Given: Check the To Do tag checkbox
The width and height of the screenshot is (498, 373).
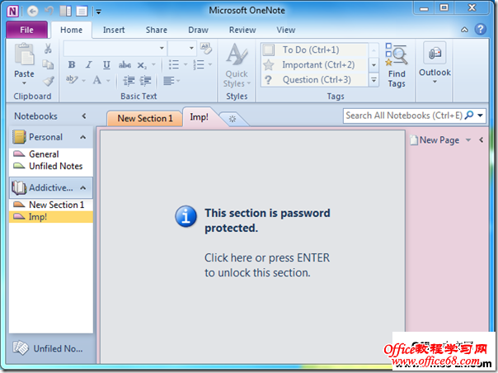Looking at the screenshot, I should pos(269,50).
